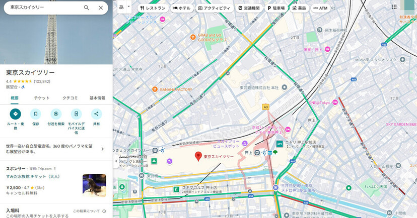Click the 東武鉄道株式会社 本社 marker
This screenshot has height=218, width=417.
click(284, 87)
